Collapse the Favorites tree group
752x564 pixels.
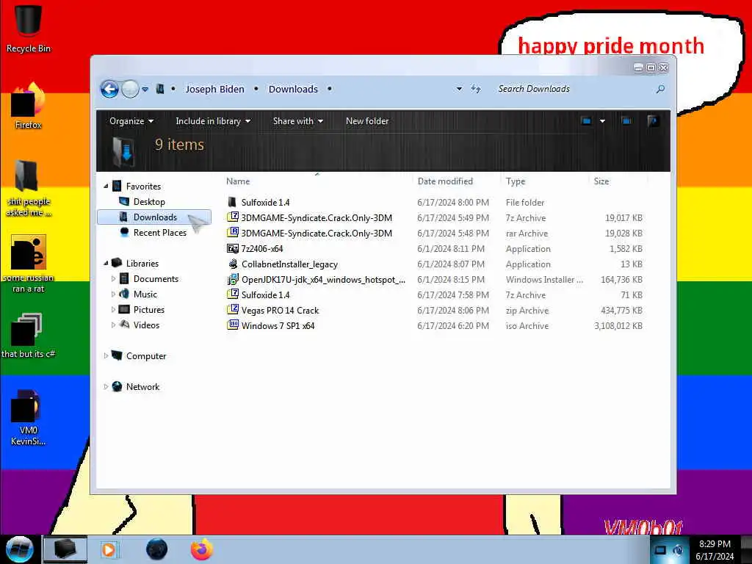click(106, 186)
